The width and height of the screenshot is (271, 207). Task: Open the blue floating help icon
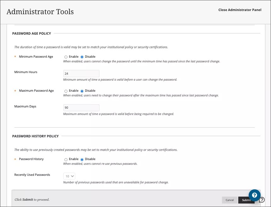254,195
